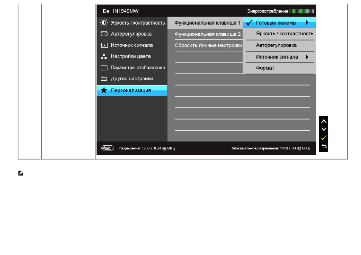Click the input source arrow icon
Image resolution: width=361 pixels, height=255 pixels.
pyautogui.click(x=104, y=45)
